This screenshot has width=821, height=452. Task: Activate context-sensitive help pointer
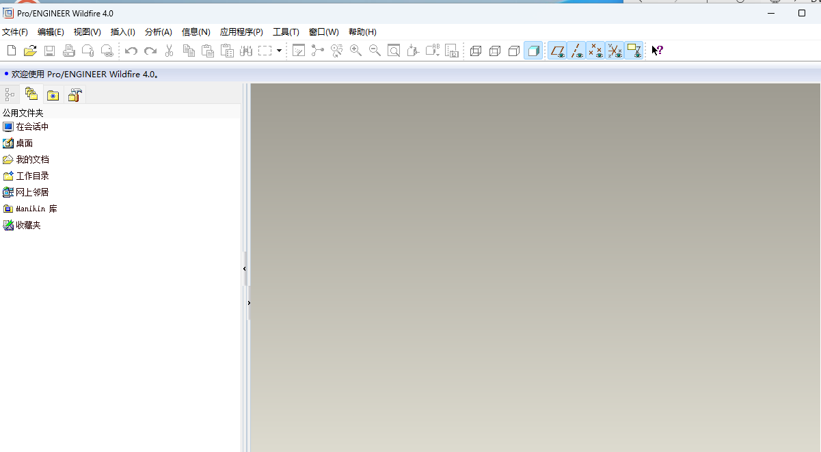click(658, 51)
